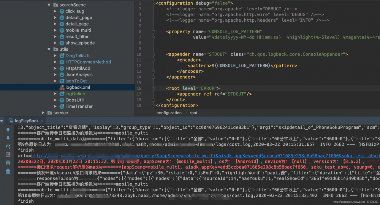Fold the configuration tag at line 1
The width and height of the screenshot is (380, 205).
153,3
